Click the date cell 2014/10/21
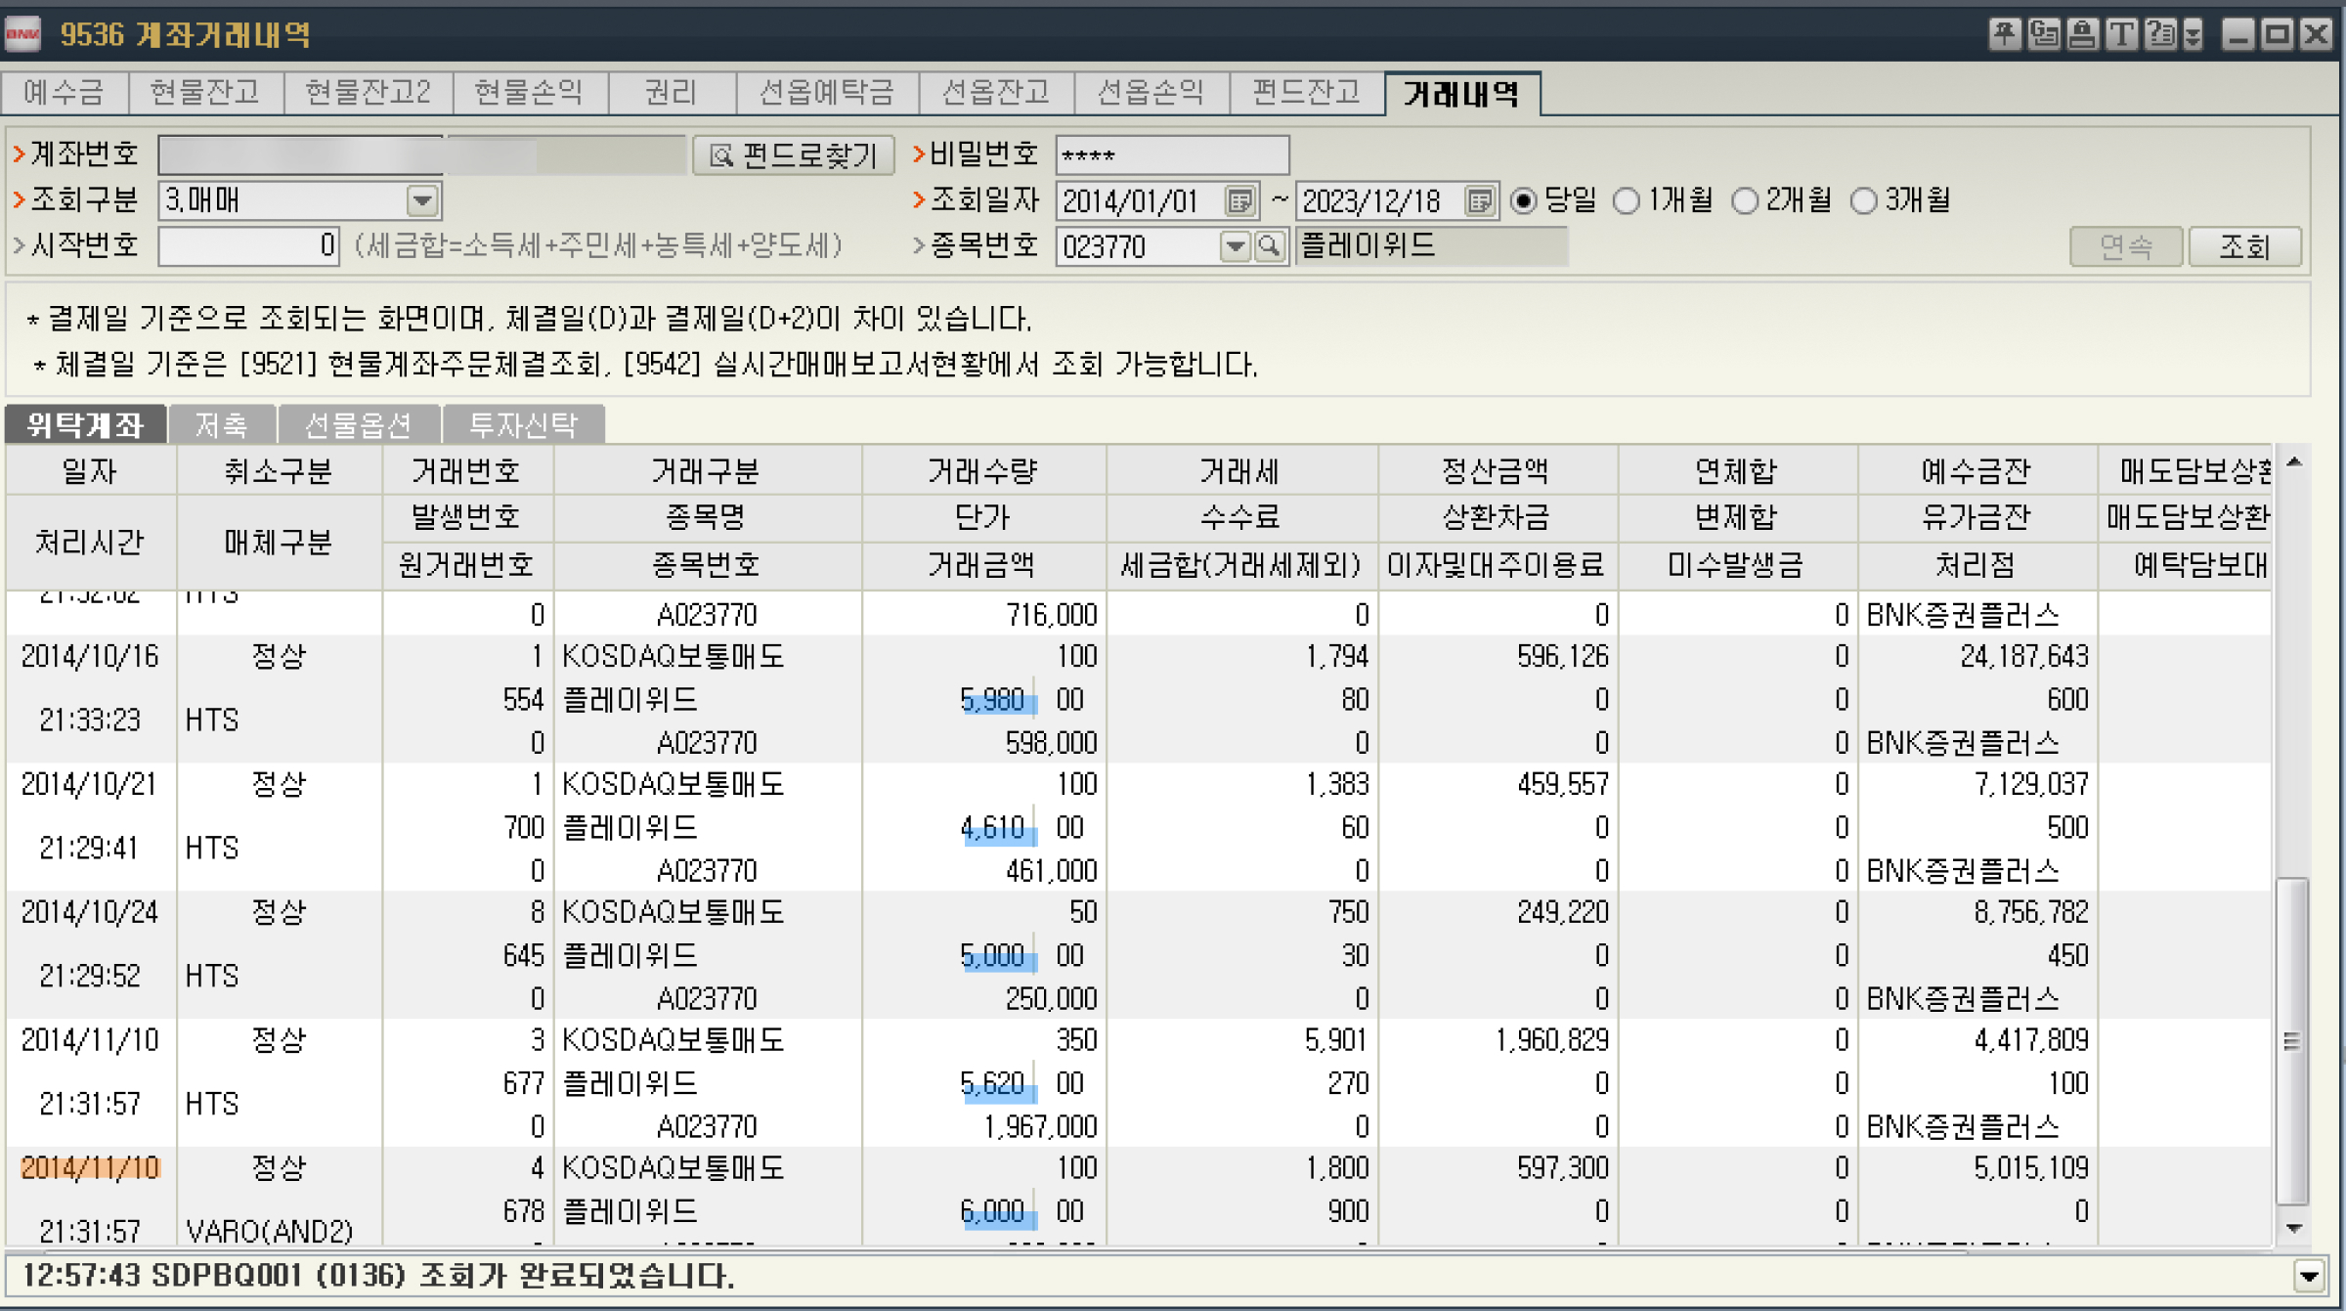The width and height of the screenshot is (2346, 1311). (90, 784)
